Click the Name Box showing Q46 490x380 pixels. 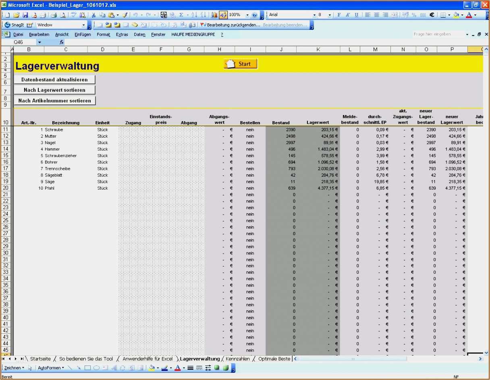pyautogui.click(x=24, y=42)
